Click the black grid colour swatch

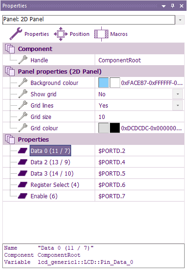[x=114, y=128]
